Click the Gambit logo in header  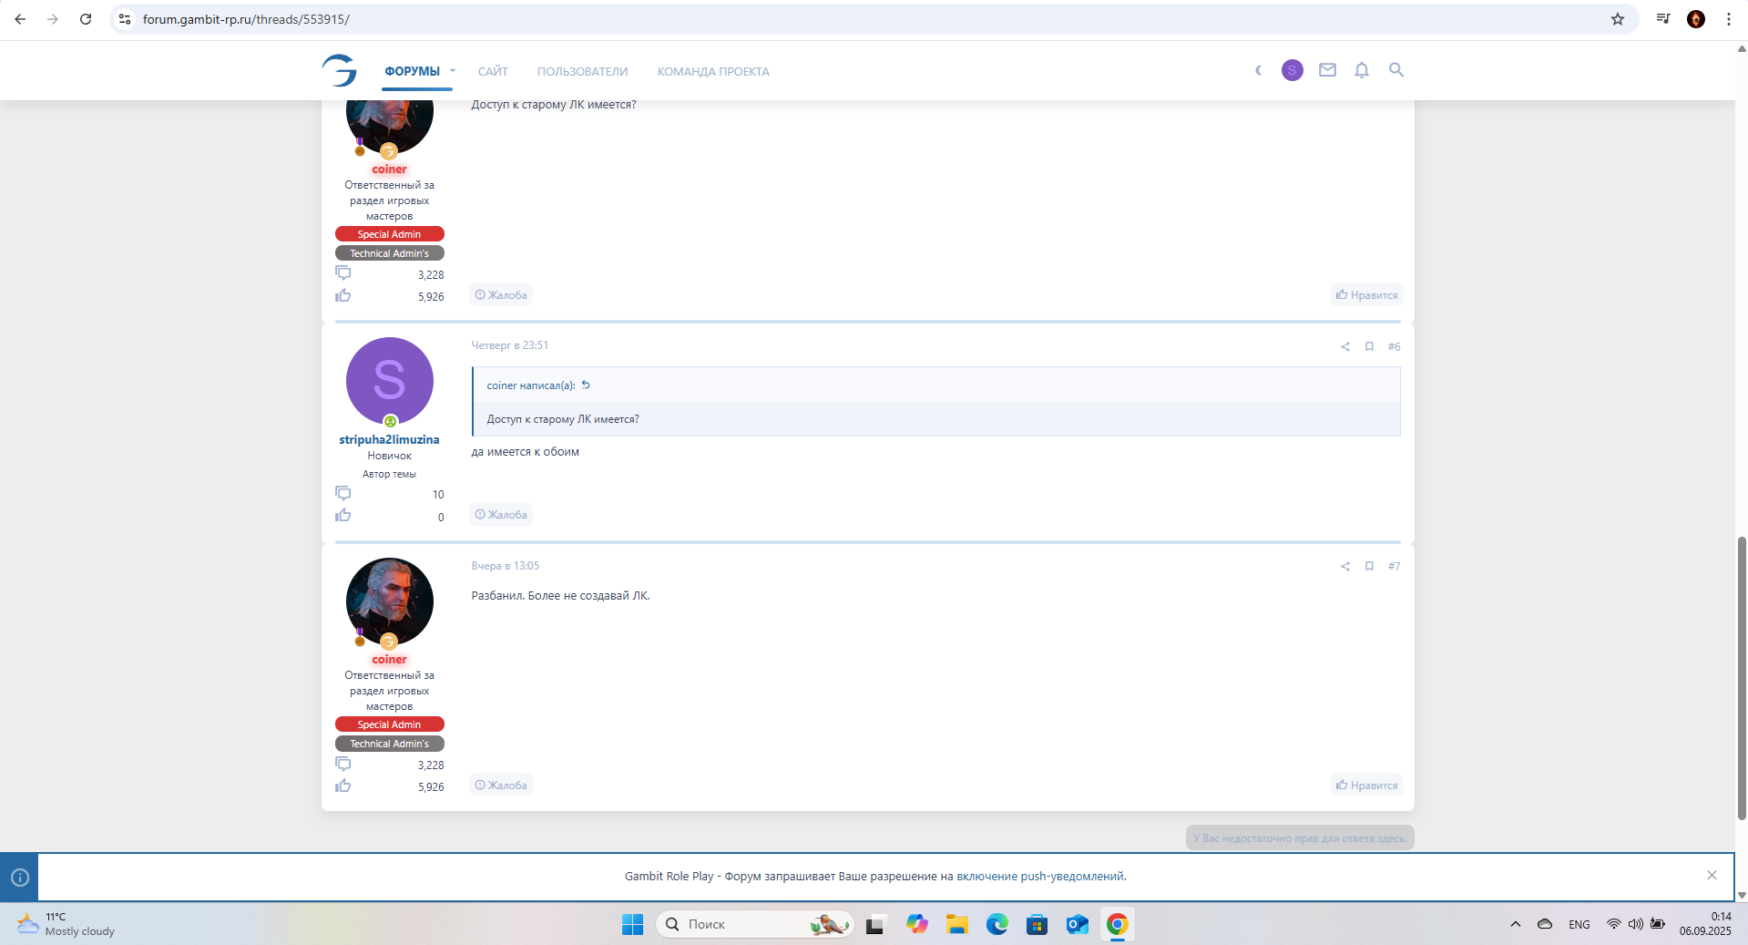coord(340,70)
